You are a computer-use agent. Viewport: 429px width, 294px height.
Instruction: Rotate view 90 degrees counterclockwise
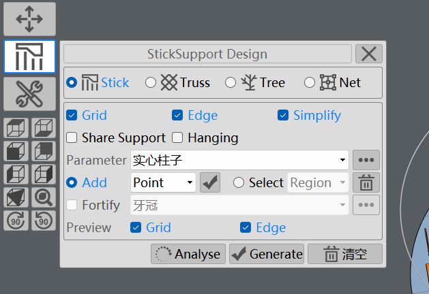point(43,220)
